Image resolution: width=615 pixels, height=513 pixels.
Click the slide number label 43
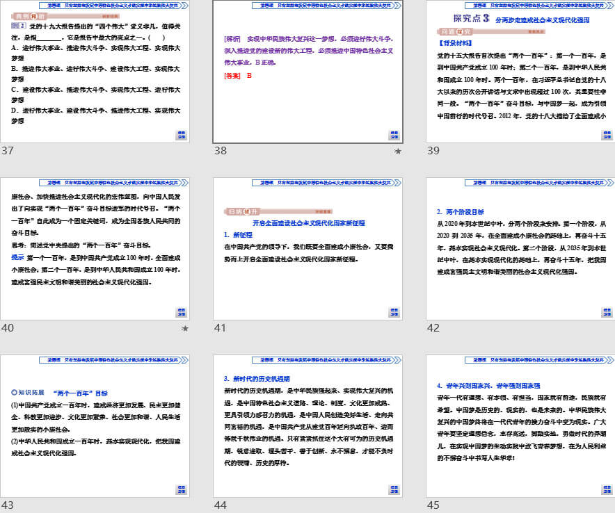click(x=8, y=505)
